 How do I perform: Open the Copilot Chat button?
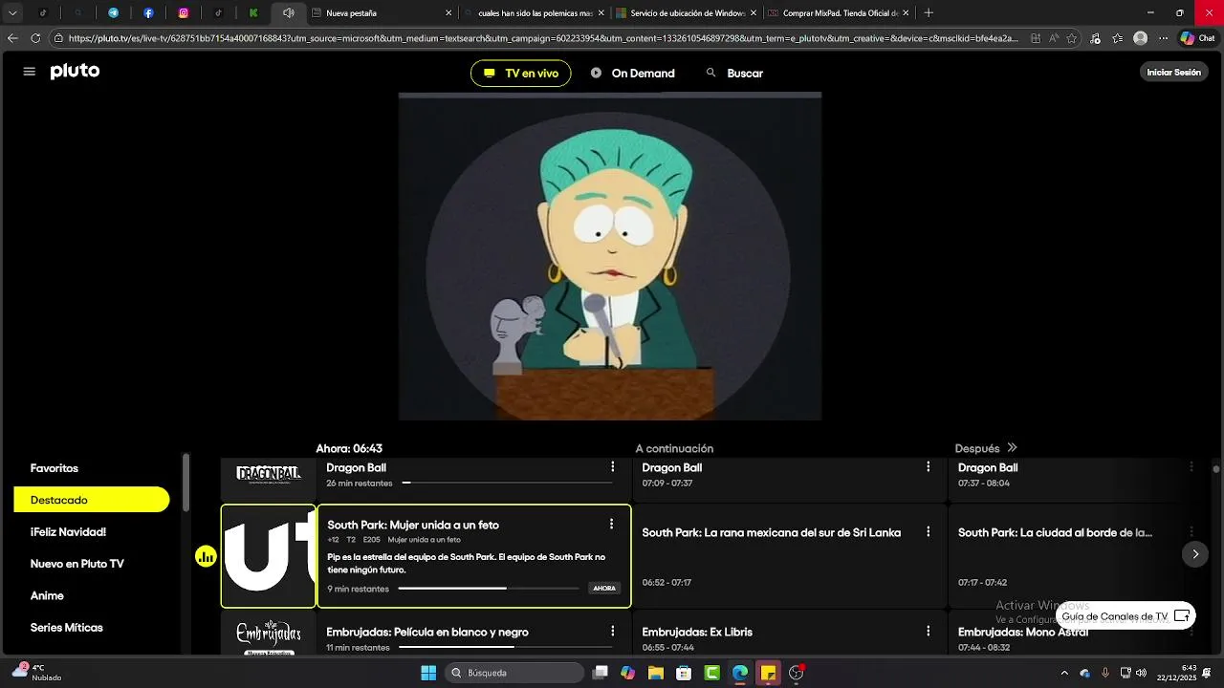tap(1198, 38)
